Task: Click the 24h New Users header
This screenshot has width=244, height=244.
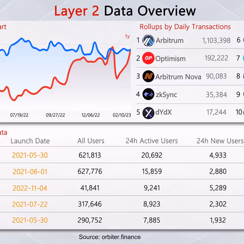Action: (x=220, y=141)
